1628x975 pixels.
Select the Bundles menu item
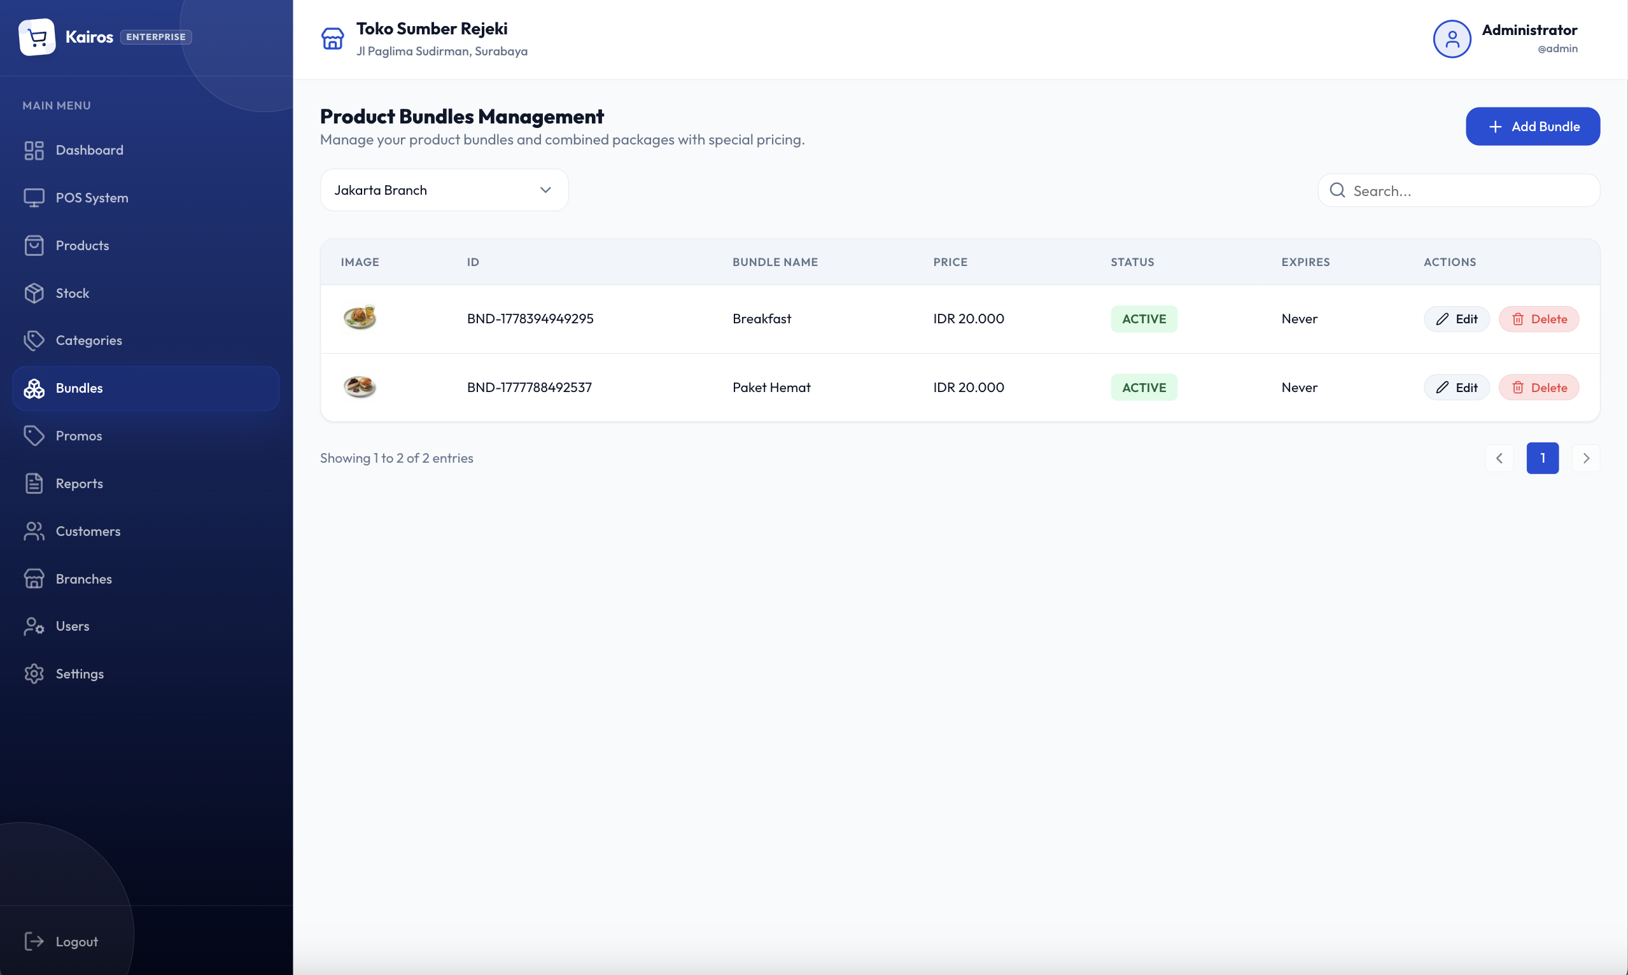tap(146, 388)
